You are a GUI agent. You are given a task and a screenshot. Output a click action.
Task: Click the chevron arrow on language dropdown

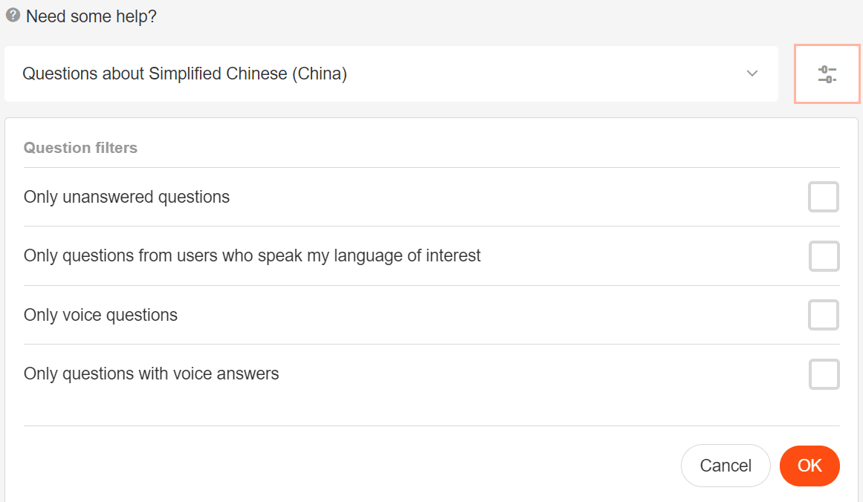coord(752,74)
